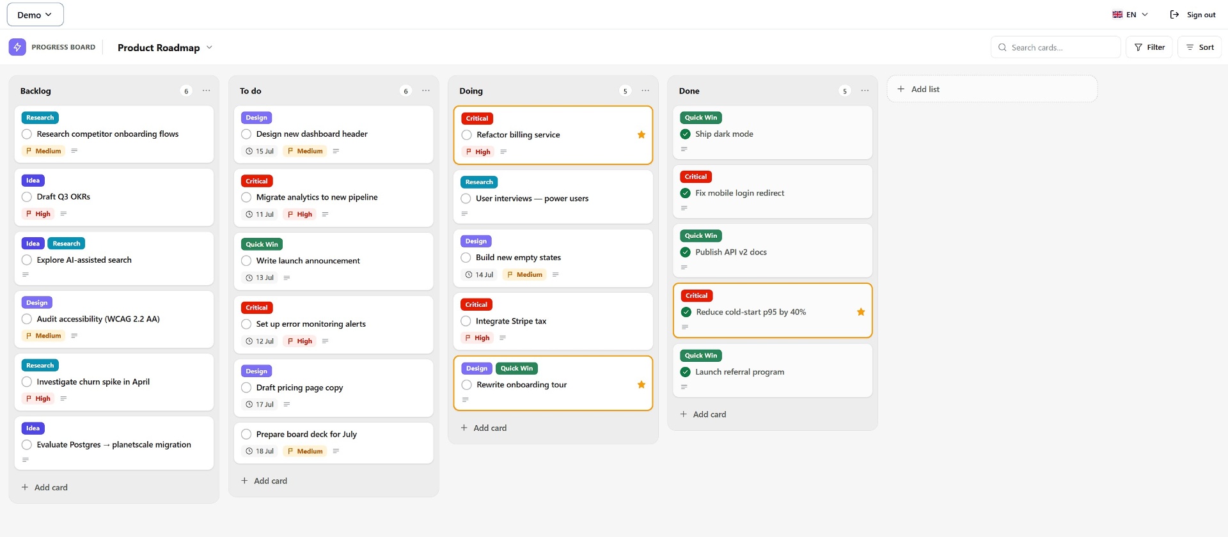Viewport: 1228px width, 537px height.
Task: Click the 17 Jul due date badge
Action: point(260,405)
